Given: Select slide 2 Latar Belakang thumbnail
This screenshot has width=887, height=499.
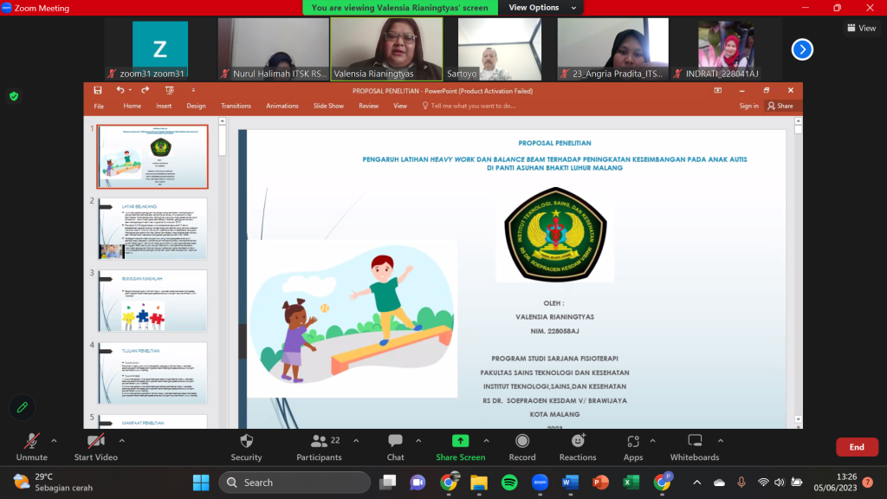Looking at the screenshot, I should (x=152, y=229).
